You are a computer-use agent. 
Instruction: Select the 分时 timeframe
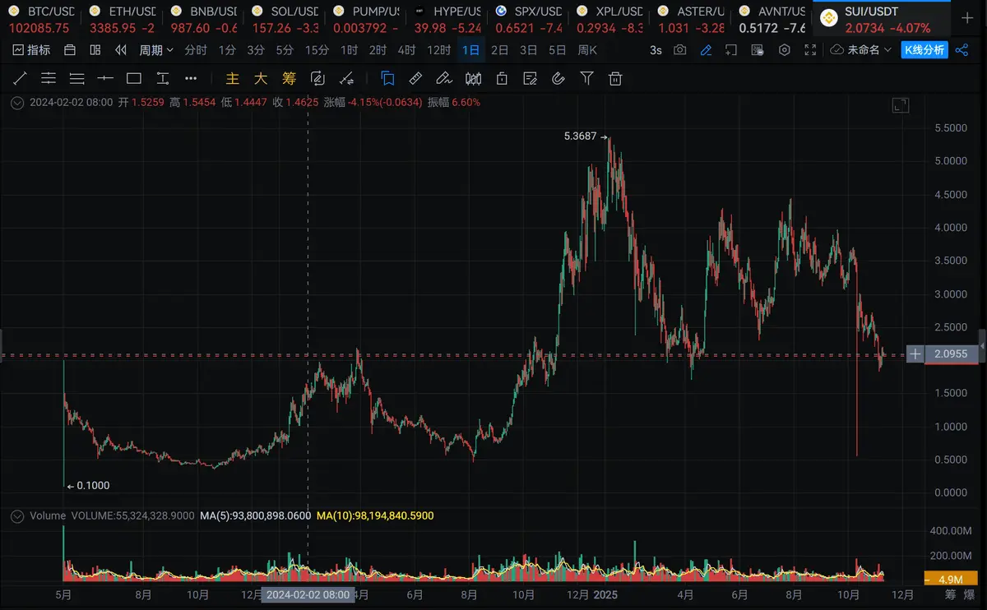point(196,50)
